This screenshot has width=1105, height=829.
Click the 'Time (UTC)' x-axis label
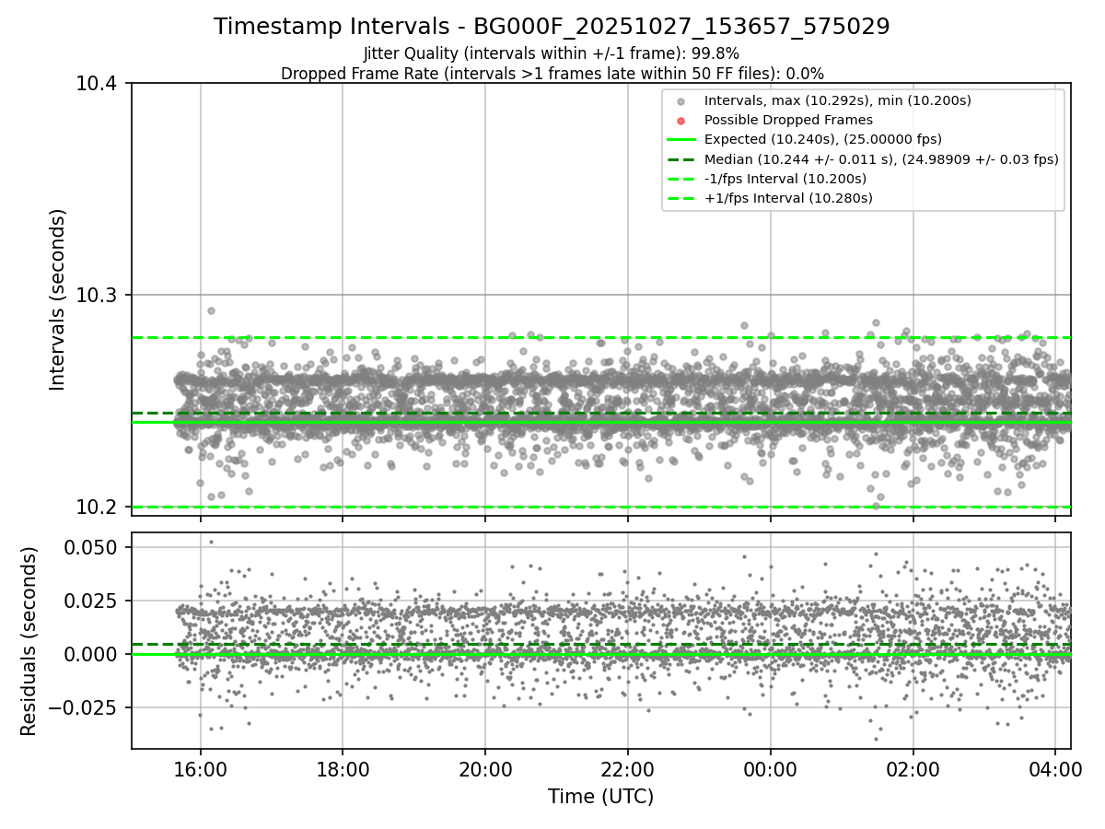(x=600, y=797)
